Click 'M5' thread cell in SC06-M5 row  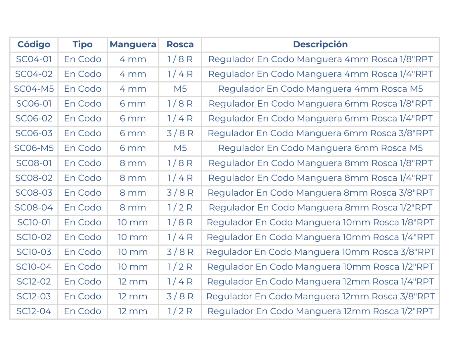point(180,148)
